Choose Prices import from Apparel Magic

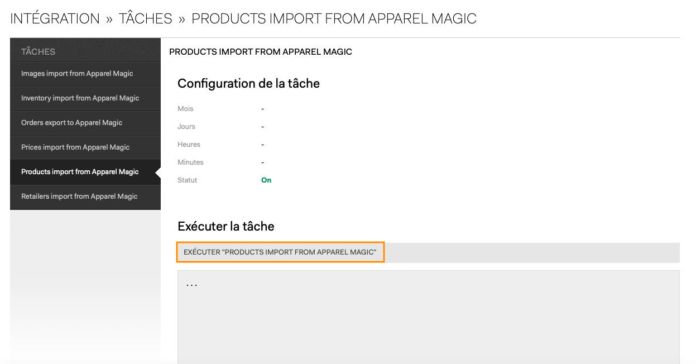[85, 147]
